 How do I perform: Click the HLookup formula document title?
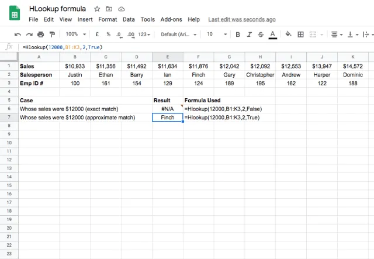click(x=57, y=9)
